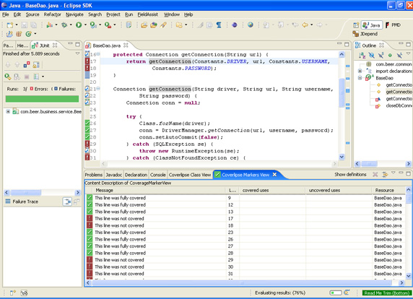Click the editor vertical scrollbar down arrow
This screenshot has width=413, height=299.
point(342,157)
